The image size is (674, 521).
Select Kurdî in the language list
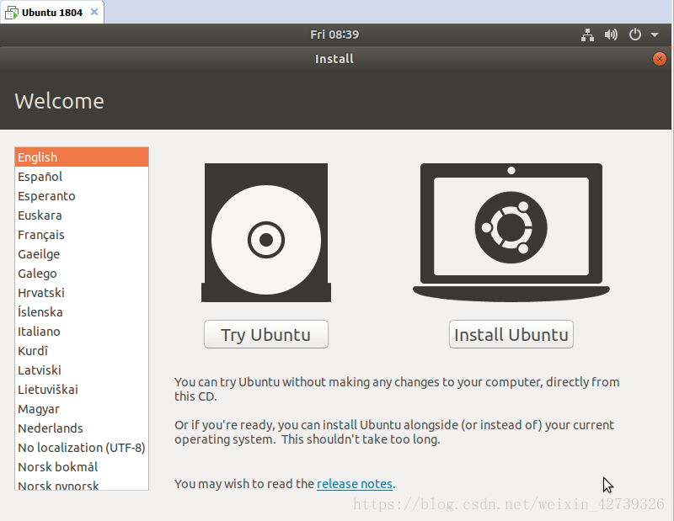point(82,350)
